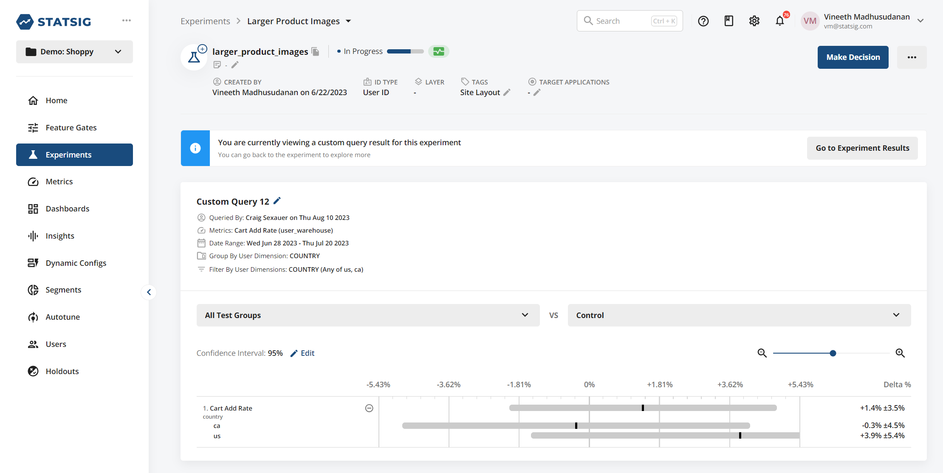Open the bookmark docs icon

pos(729,21)
